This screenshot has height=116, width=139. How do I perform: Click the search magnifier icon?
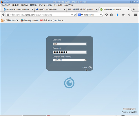click(101, 15)
